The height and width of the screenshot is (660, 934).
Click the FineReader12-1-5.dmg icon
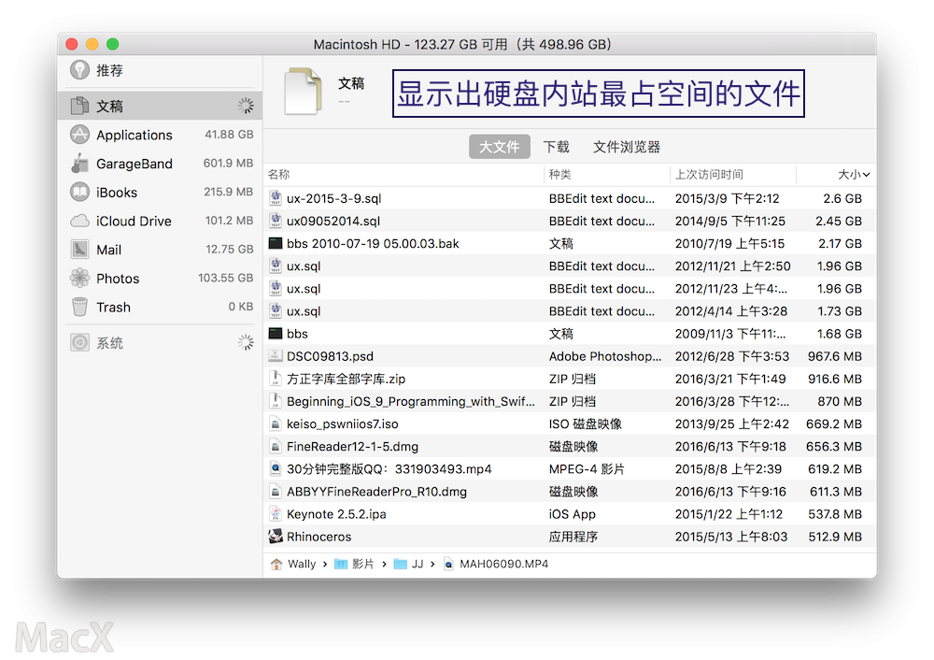276,447
